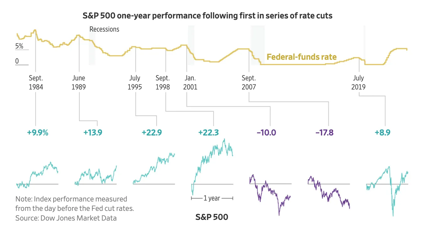Click the +8.9 performance value
This screenshot has width=435, height=234.
click(x=382, y=133)
